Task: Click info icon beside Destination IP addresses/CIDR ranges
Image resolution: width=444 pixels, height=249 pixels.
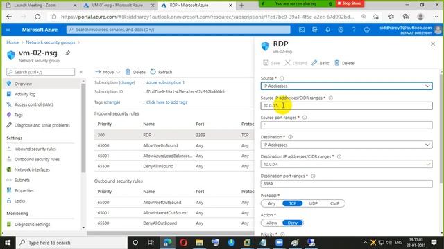Action: click(339, 156)
